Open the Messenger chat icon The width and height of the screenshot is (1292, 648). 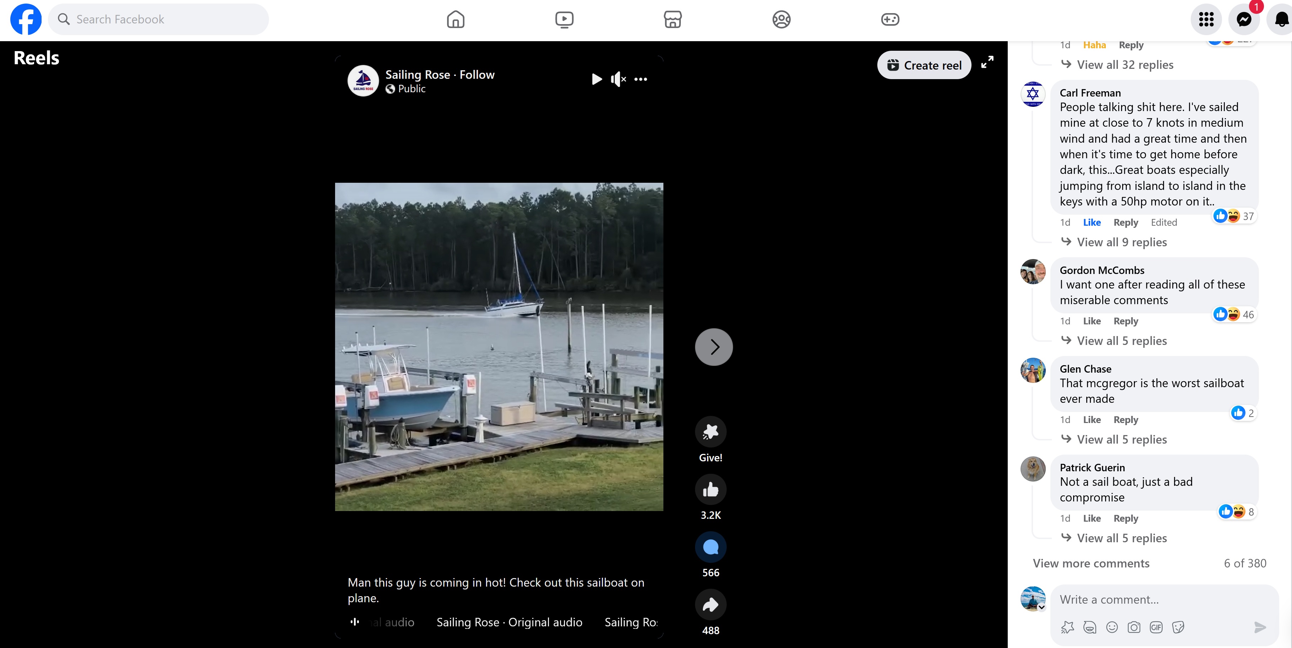click(x=1243, y=20)
